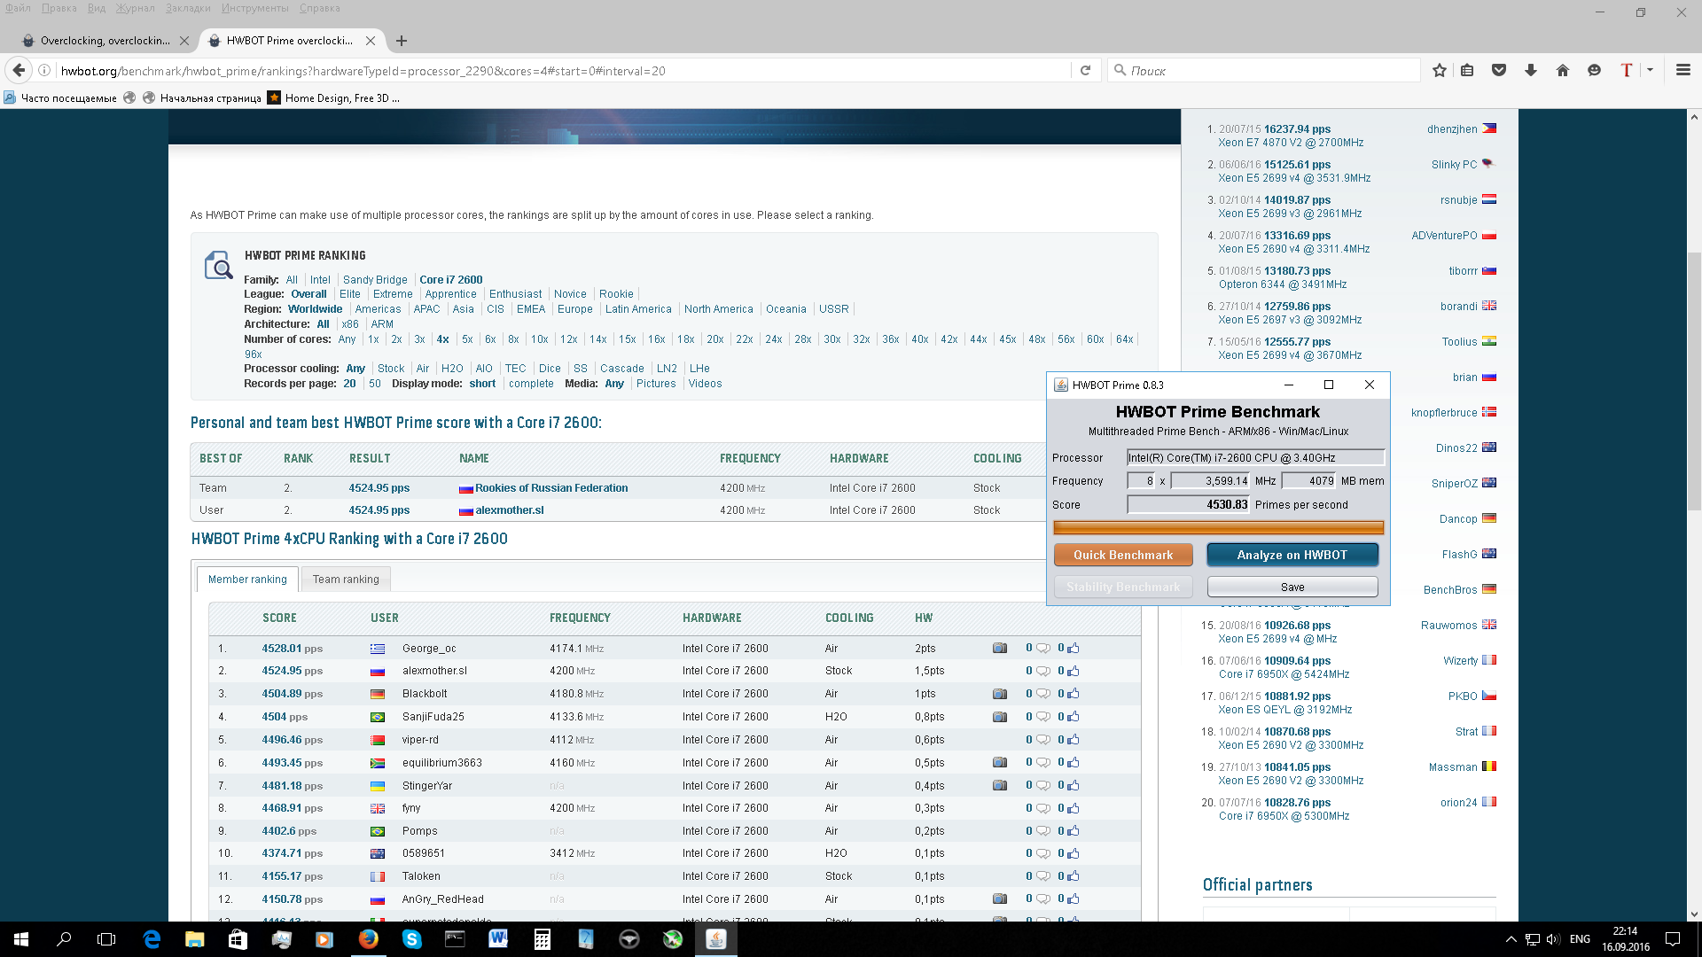
Task: Like viper-rd score with thumbs-up icon
Action: (x=1074, y=740)
